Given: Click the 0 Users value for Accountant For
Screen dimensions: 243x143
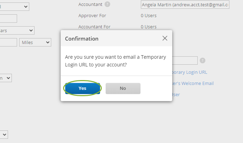Looking at the screenshot, I should (x=149, y=27).
